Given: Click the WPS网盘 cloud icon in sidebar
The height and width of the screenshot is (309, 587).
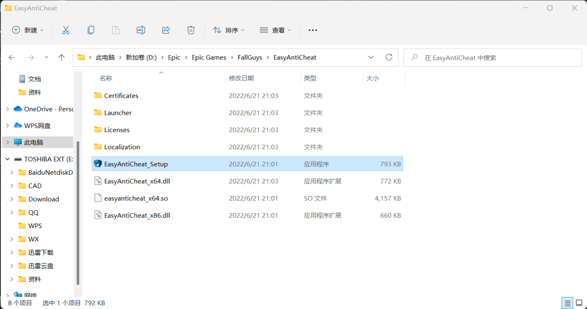Looking at the screenshot, I should pyautogui.click(x=18, y=126).
